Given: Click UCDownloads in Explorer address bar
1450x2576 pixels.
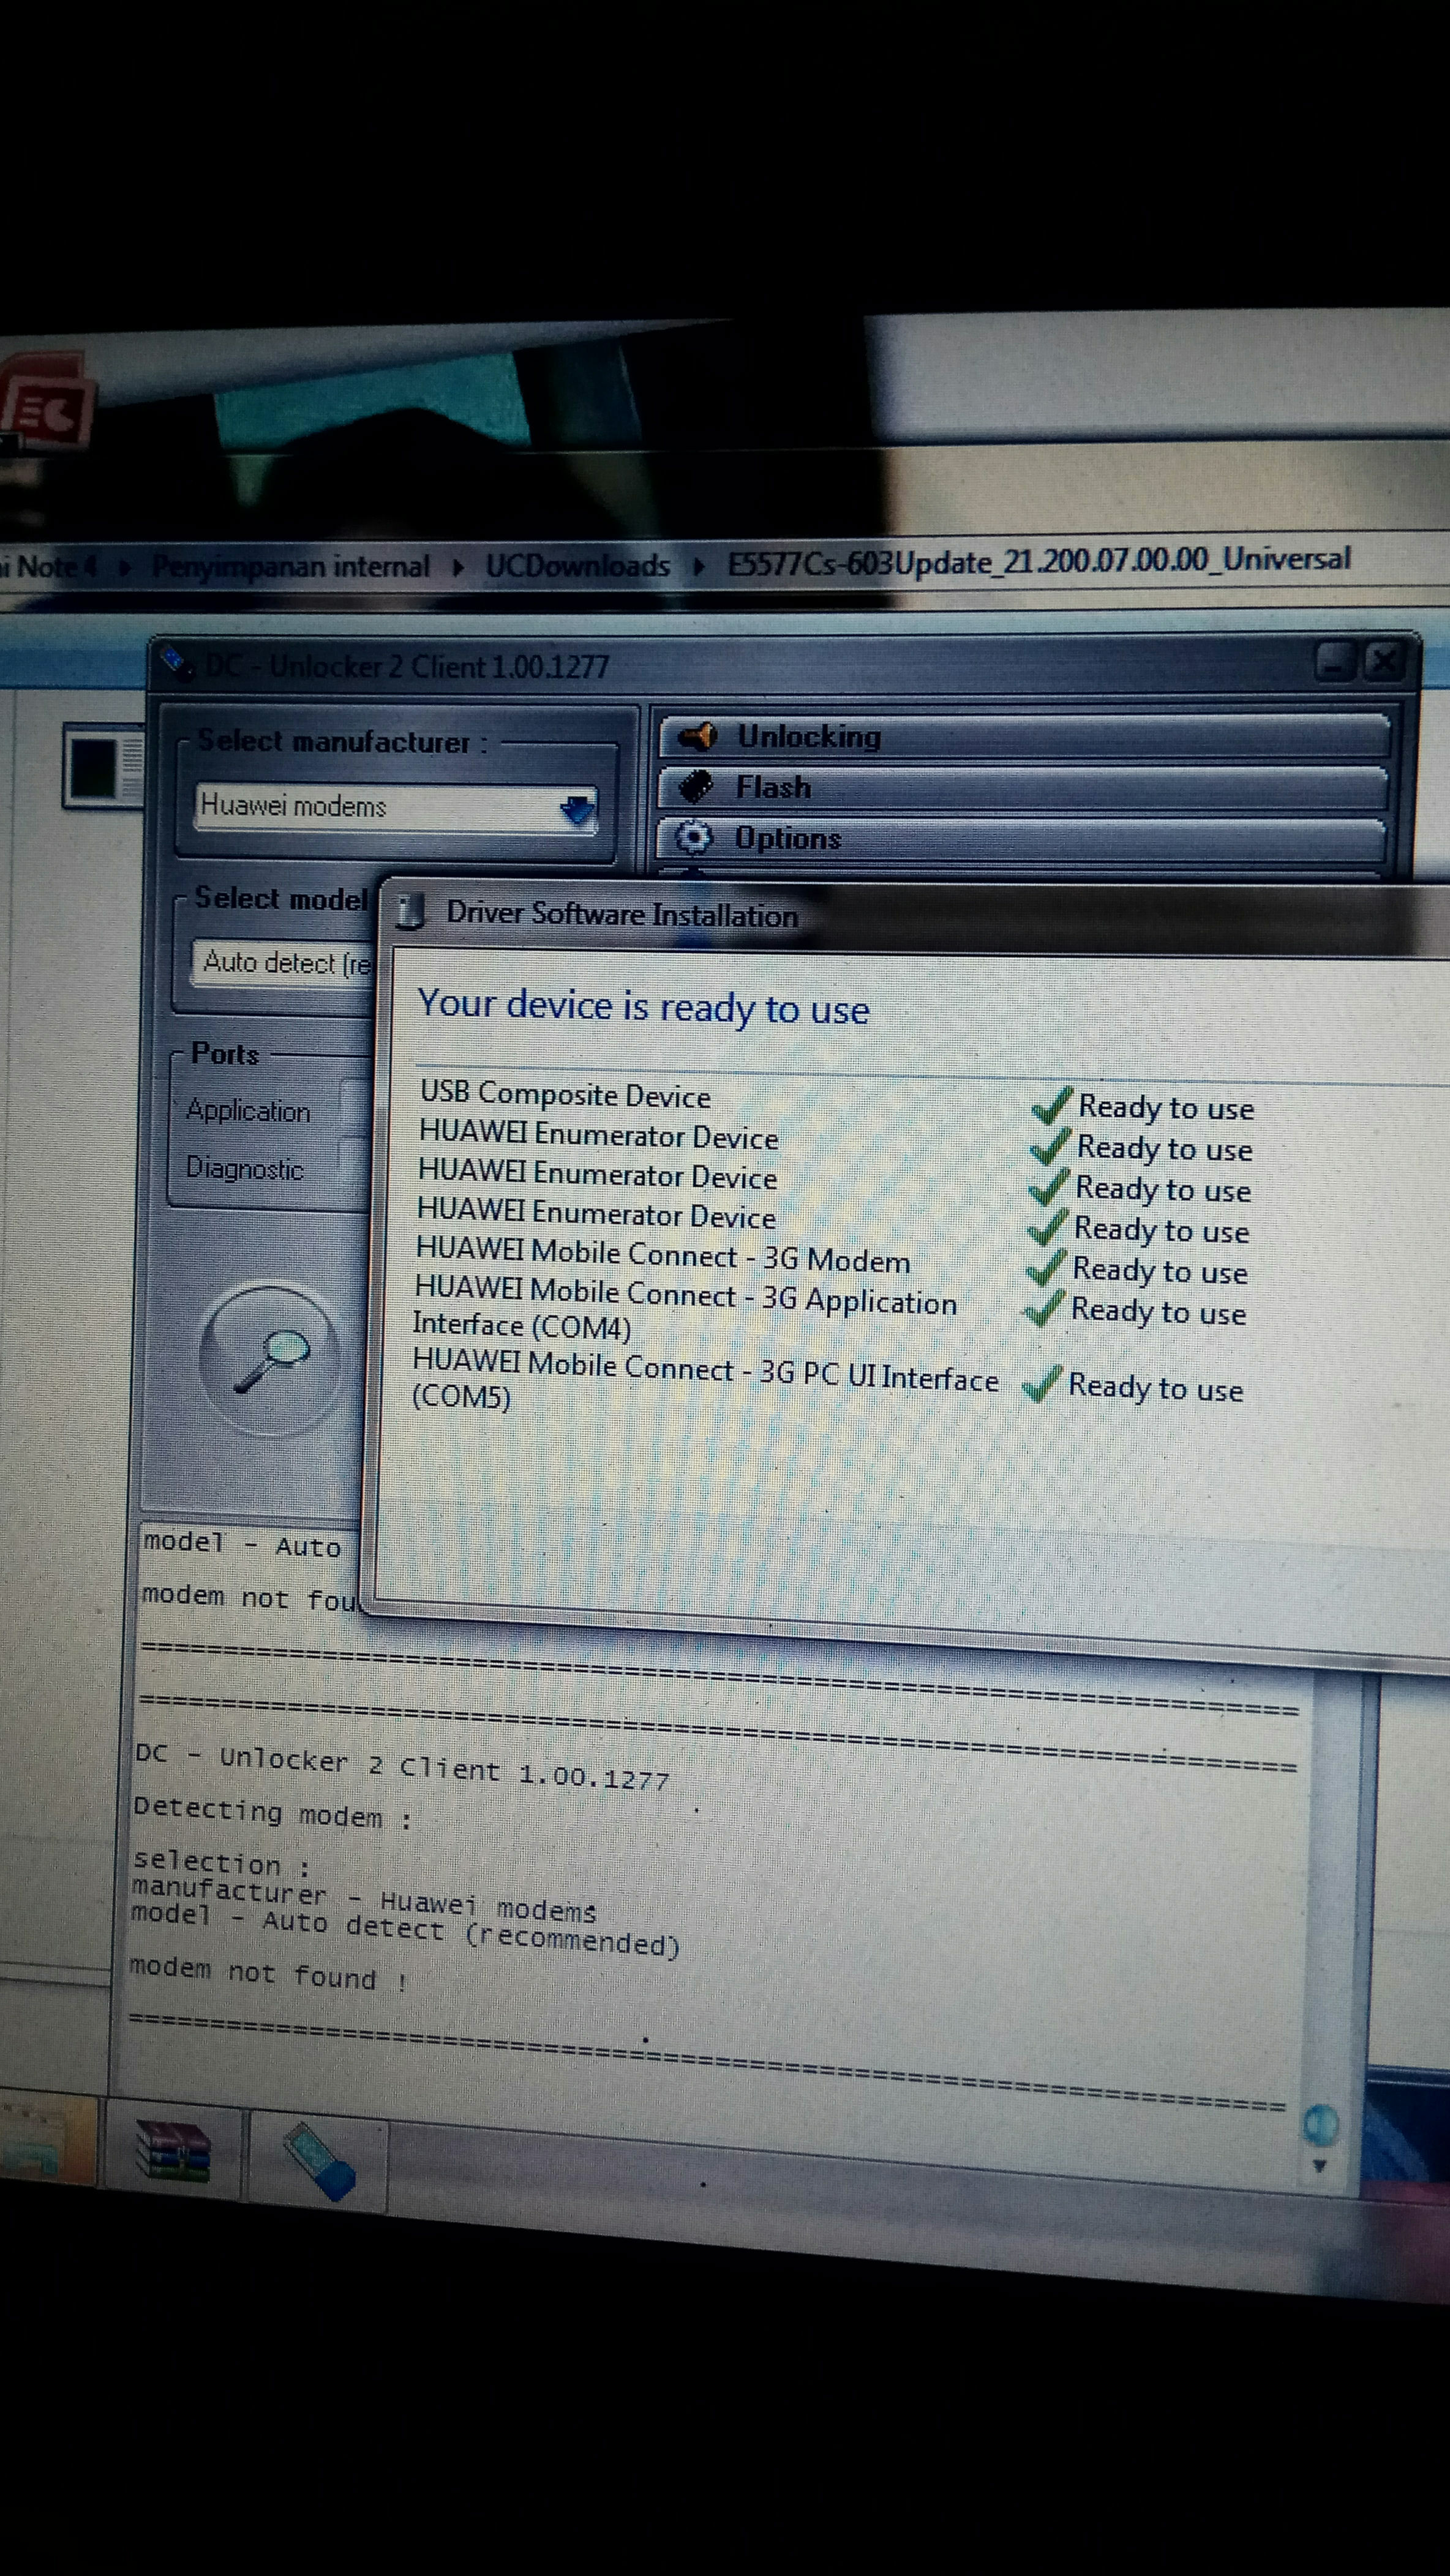Looking at the screenshot, I should [x=577, y=566].
